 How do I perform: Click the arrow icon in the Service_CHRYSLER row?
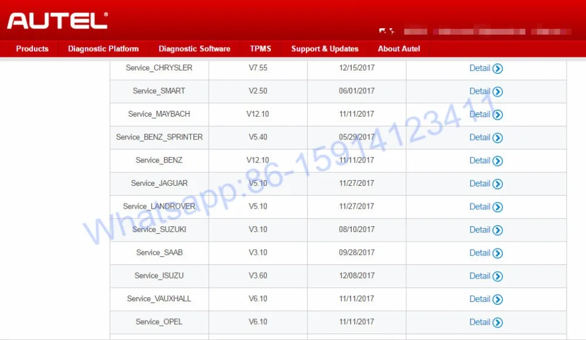tap(498, 69)
